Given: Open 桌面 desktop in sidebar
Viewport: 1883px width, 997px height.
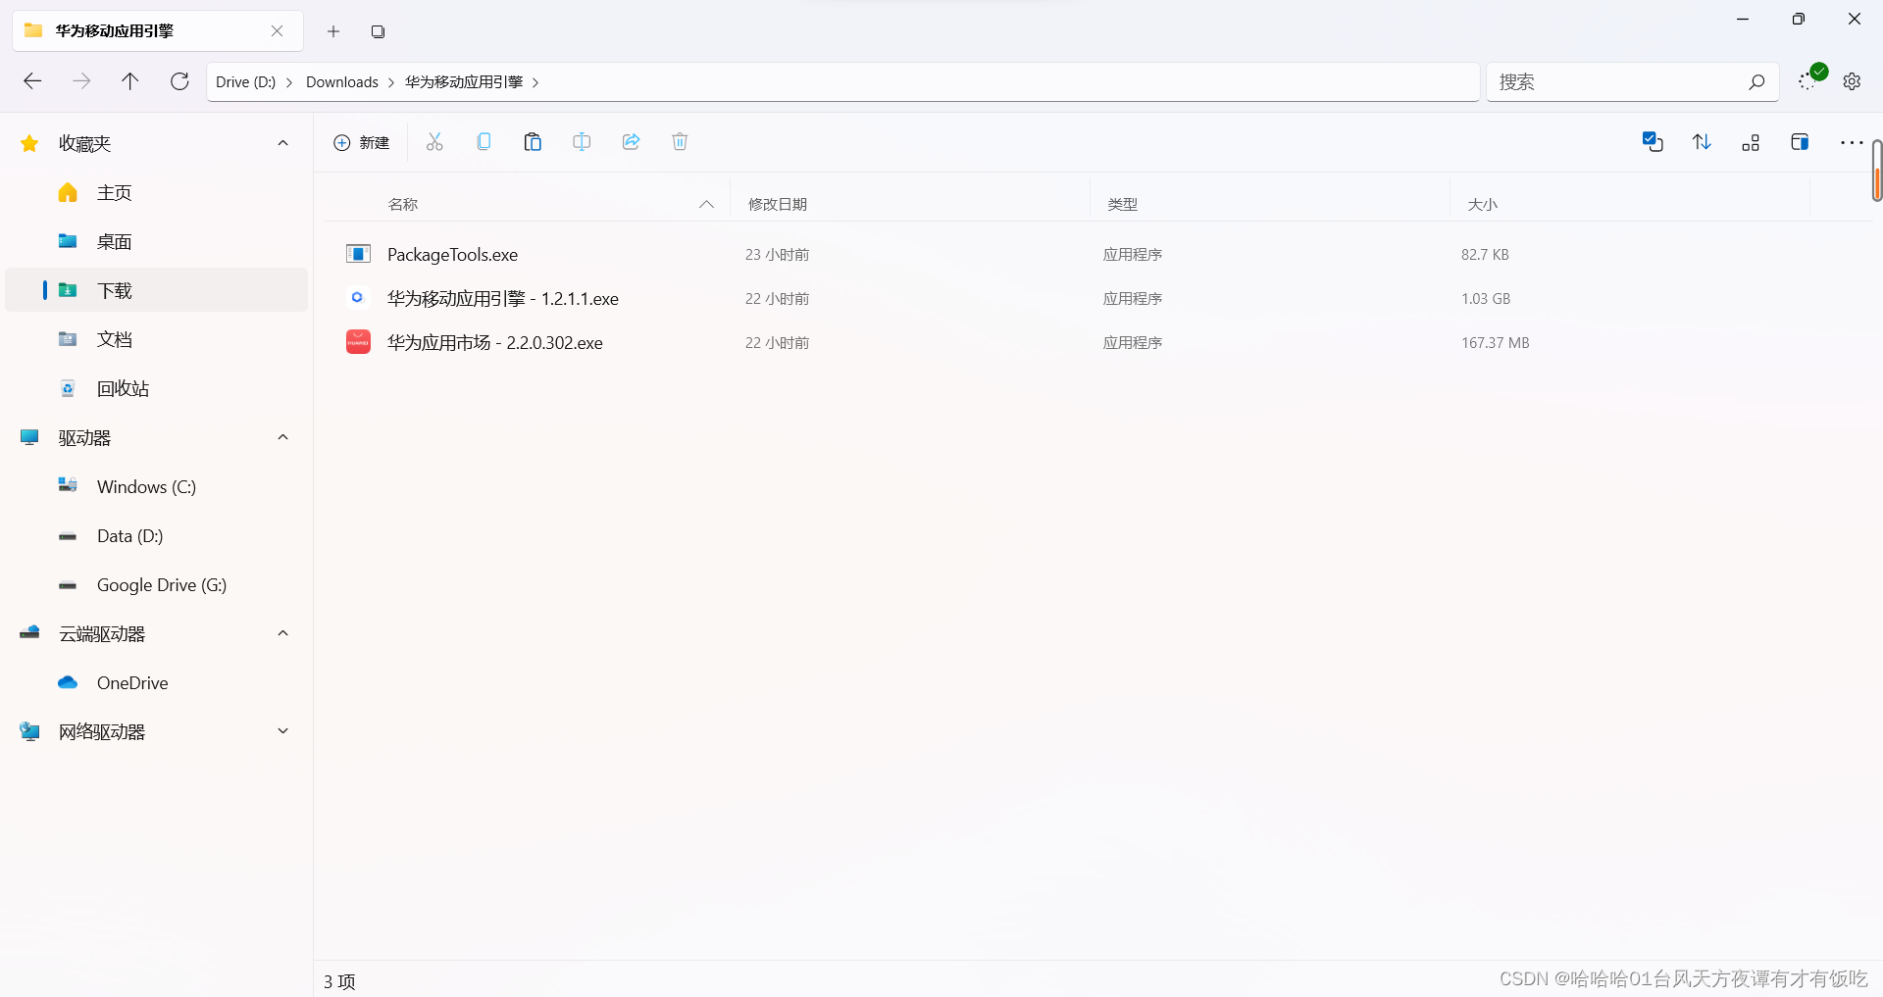Looking at the screenshot, I should (x=157, y=241).
